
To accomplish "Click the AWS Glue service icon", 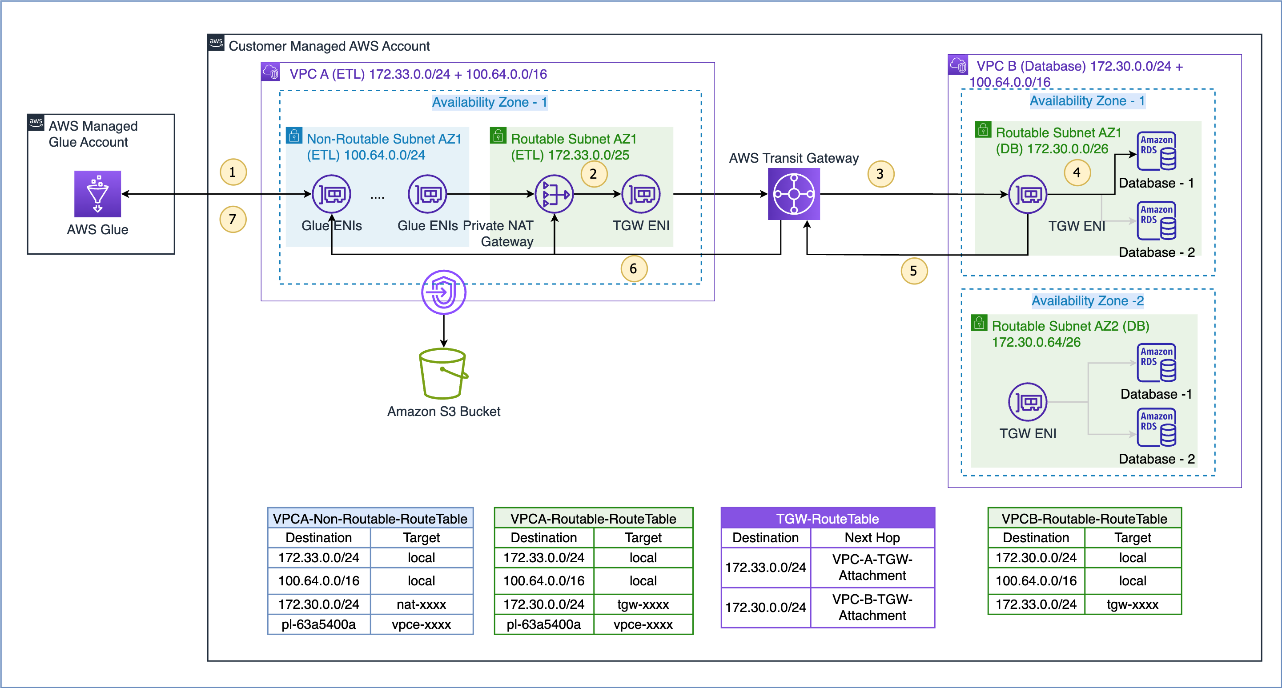I will tap(97, 193).
